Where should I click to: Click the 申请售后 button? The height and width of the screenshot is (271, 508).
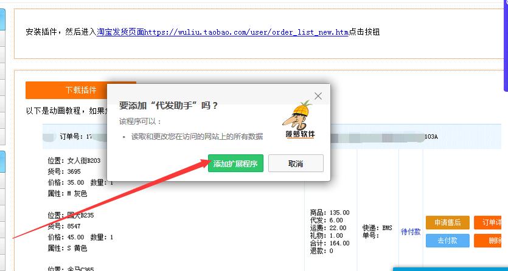click(447, 222)
